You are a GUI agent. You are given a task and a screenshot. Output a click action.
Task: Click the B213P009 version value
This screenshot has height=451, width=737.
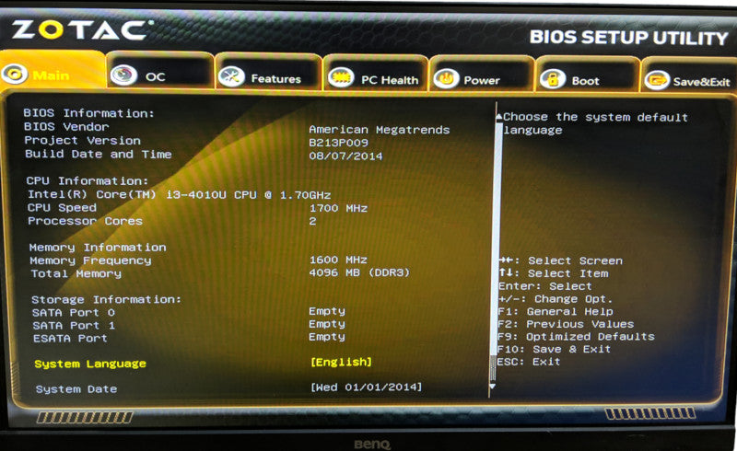(338, 143)
